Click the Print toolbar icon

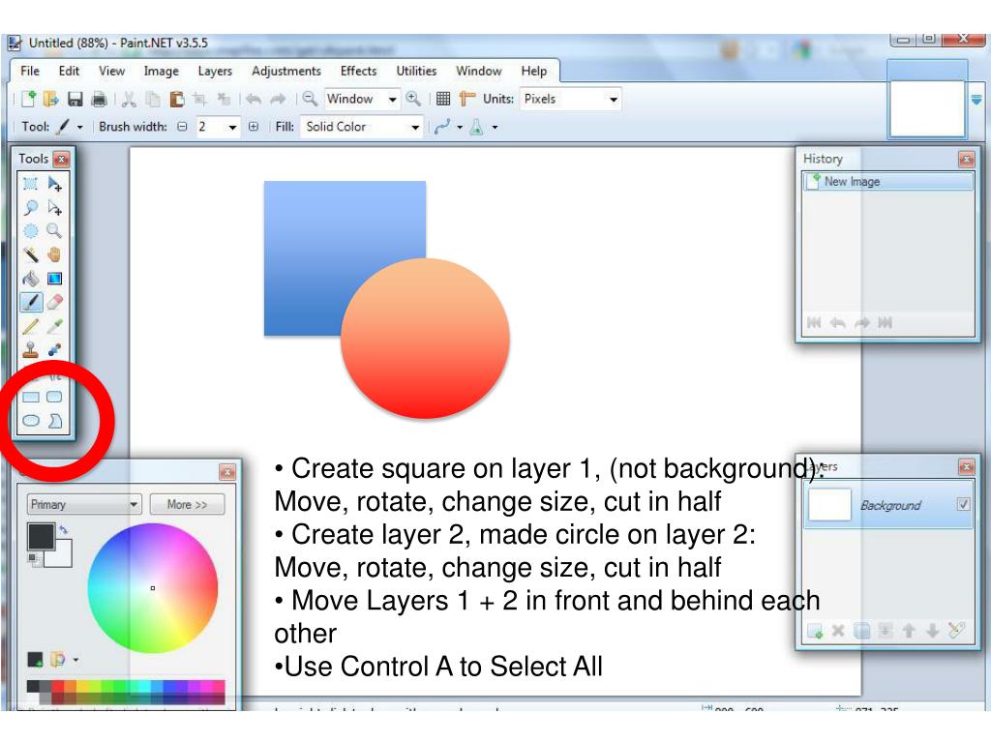(x=99, y=99)
